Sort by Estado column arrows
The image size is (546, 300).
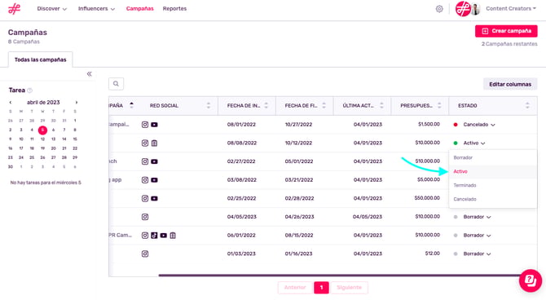527,106
